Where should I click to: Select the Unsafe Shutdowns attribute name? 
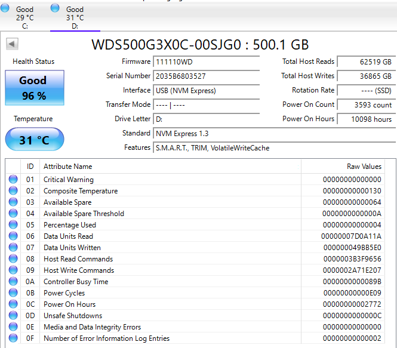click(x=73, y=316)
